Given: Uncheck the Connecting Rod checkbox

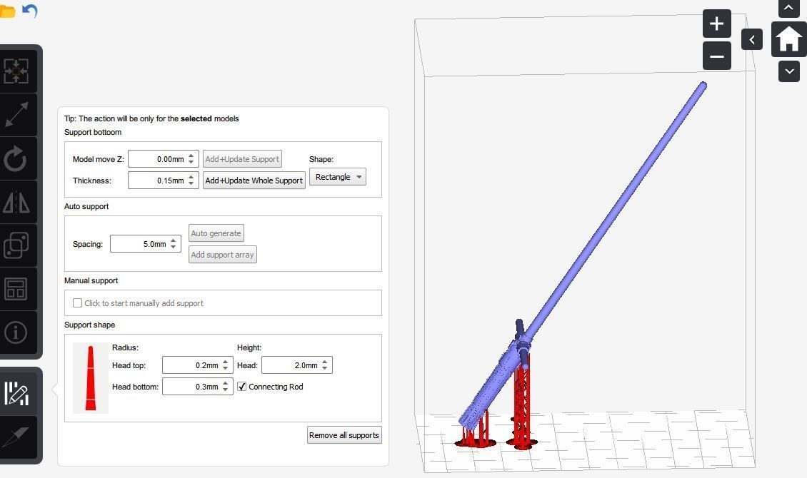Looking at the screenshot, I should point(242,387).
